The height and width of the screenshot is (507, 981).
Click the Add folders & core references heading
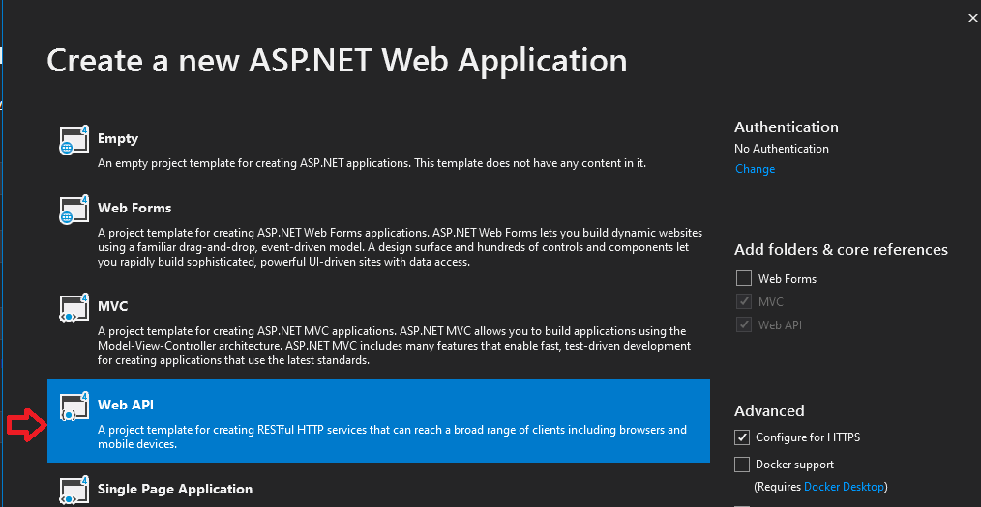click(x=842, y=250)
